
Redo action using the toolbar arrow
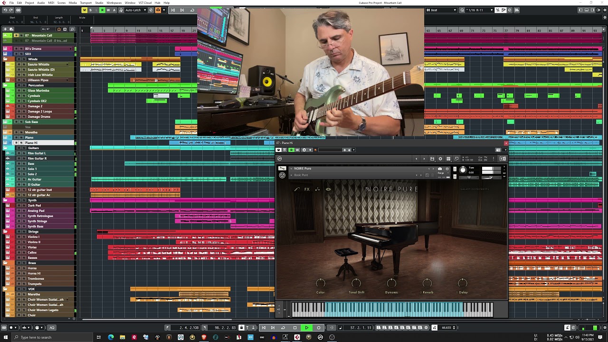(10, 10)
